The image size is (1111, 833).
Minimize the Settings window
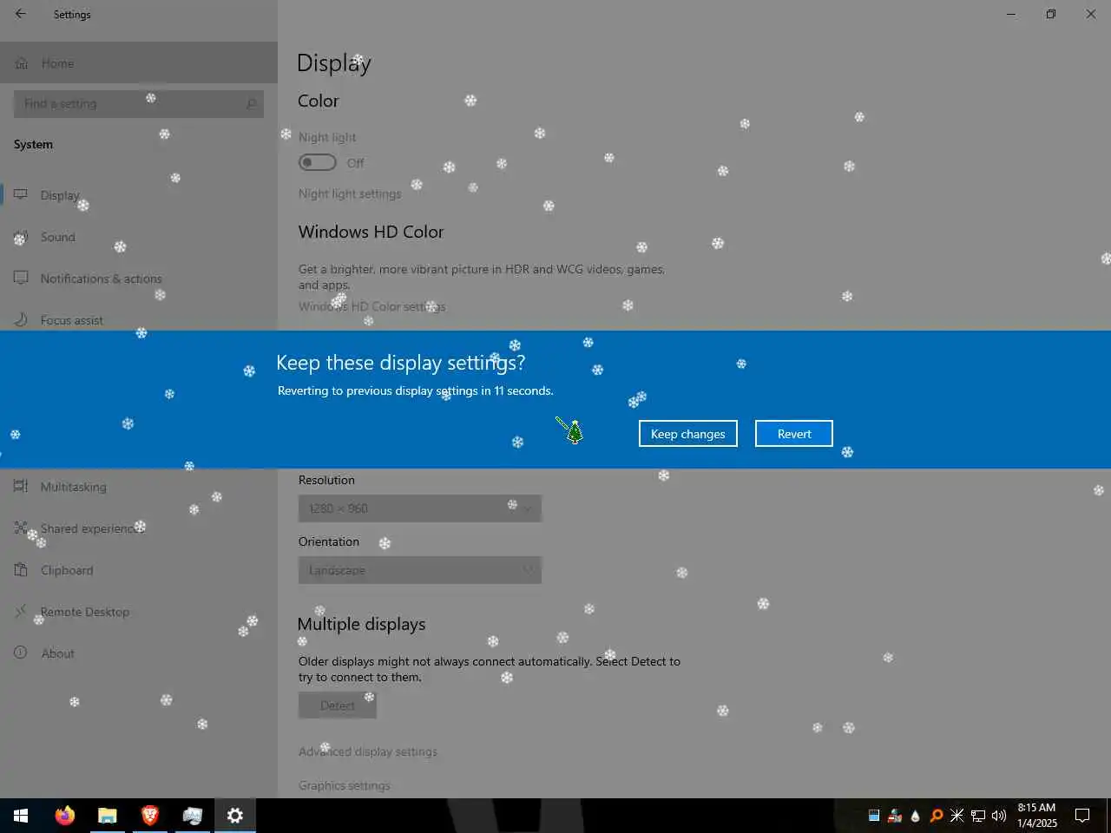click(1011, 14)
